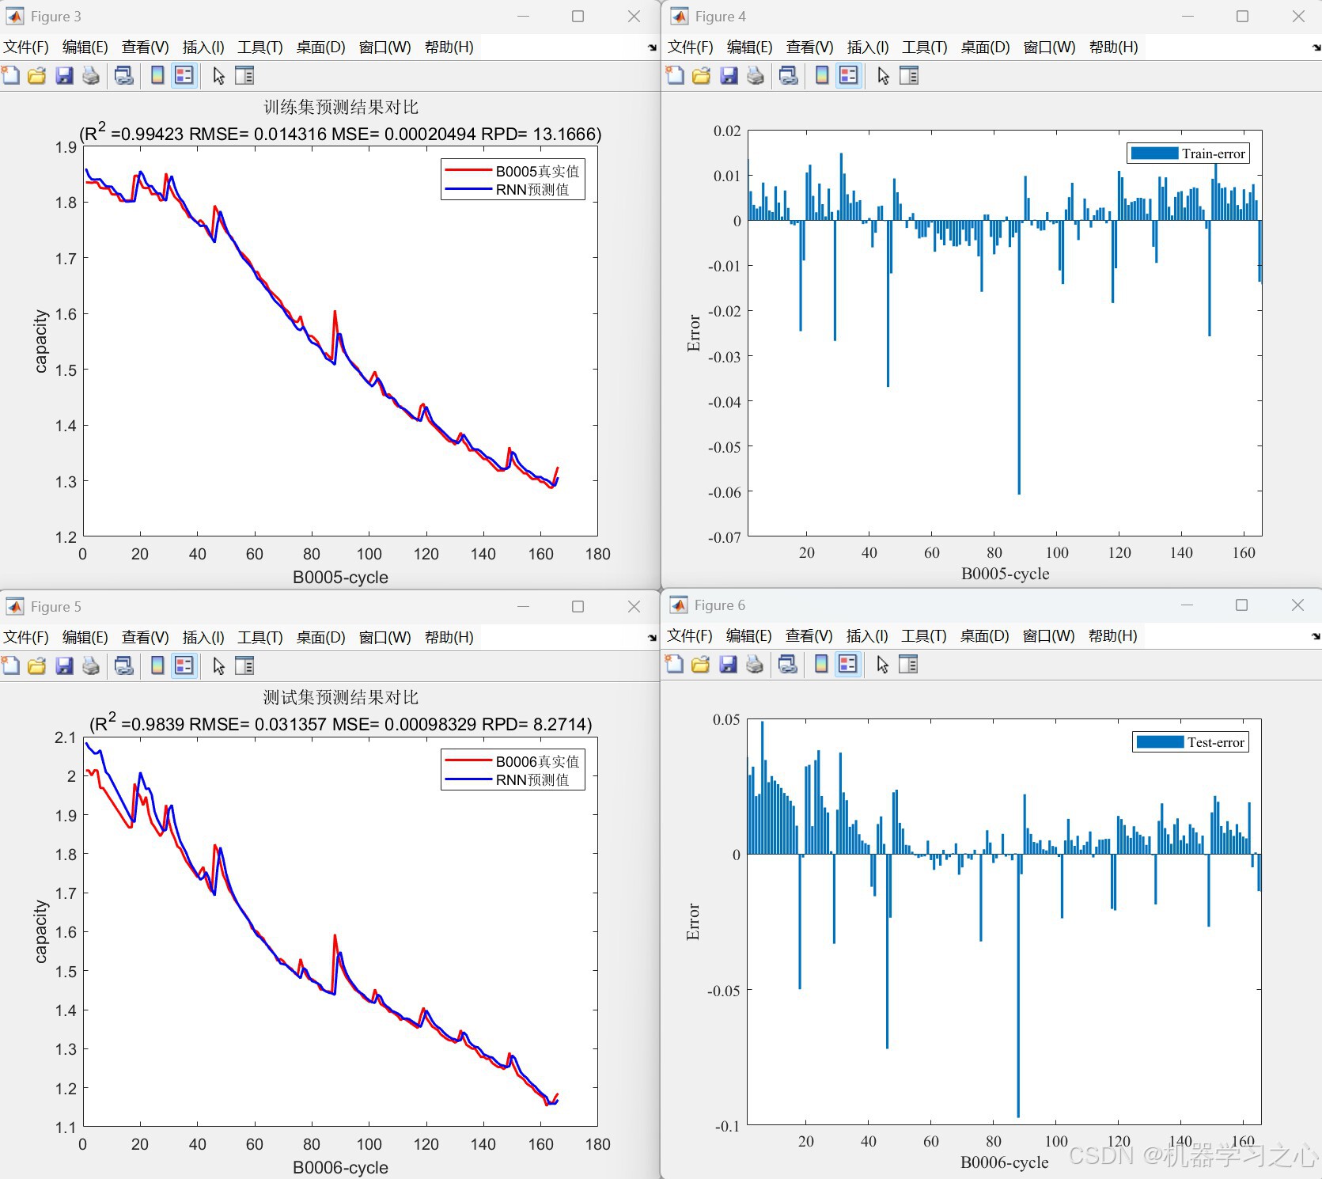This screenshot has width=1322, height=1179.
Task: Open Property Inspector in Figure 5 toolbar
Action: point(245,666)
